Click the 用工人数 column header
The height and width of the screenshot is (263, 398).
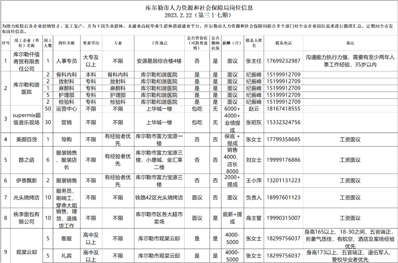(x=48, y=43)
